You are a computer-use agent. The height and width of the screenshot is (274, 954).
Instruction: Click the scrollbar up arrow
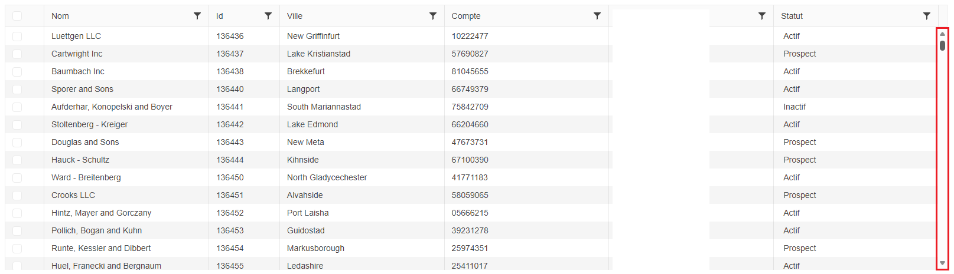[942, 34]
